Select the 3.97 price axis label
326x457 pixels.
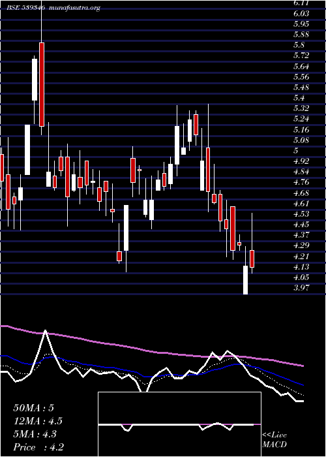point(301,288)
